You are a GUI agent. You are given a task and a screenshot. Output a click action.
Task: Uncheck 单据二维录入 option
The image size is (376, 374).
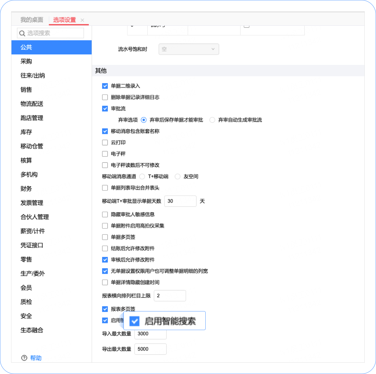(105, 86)
